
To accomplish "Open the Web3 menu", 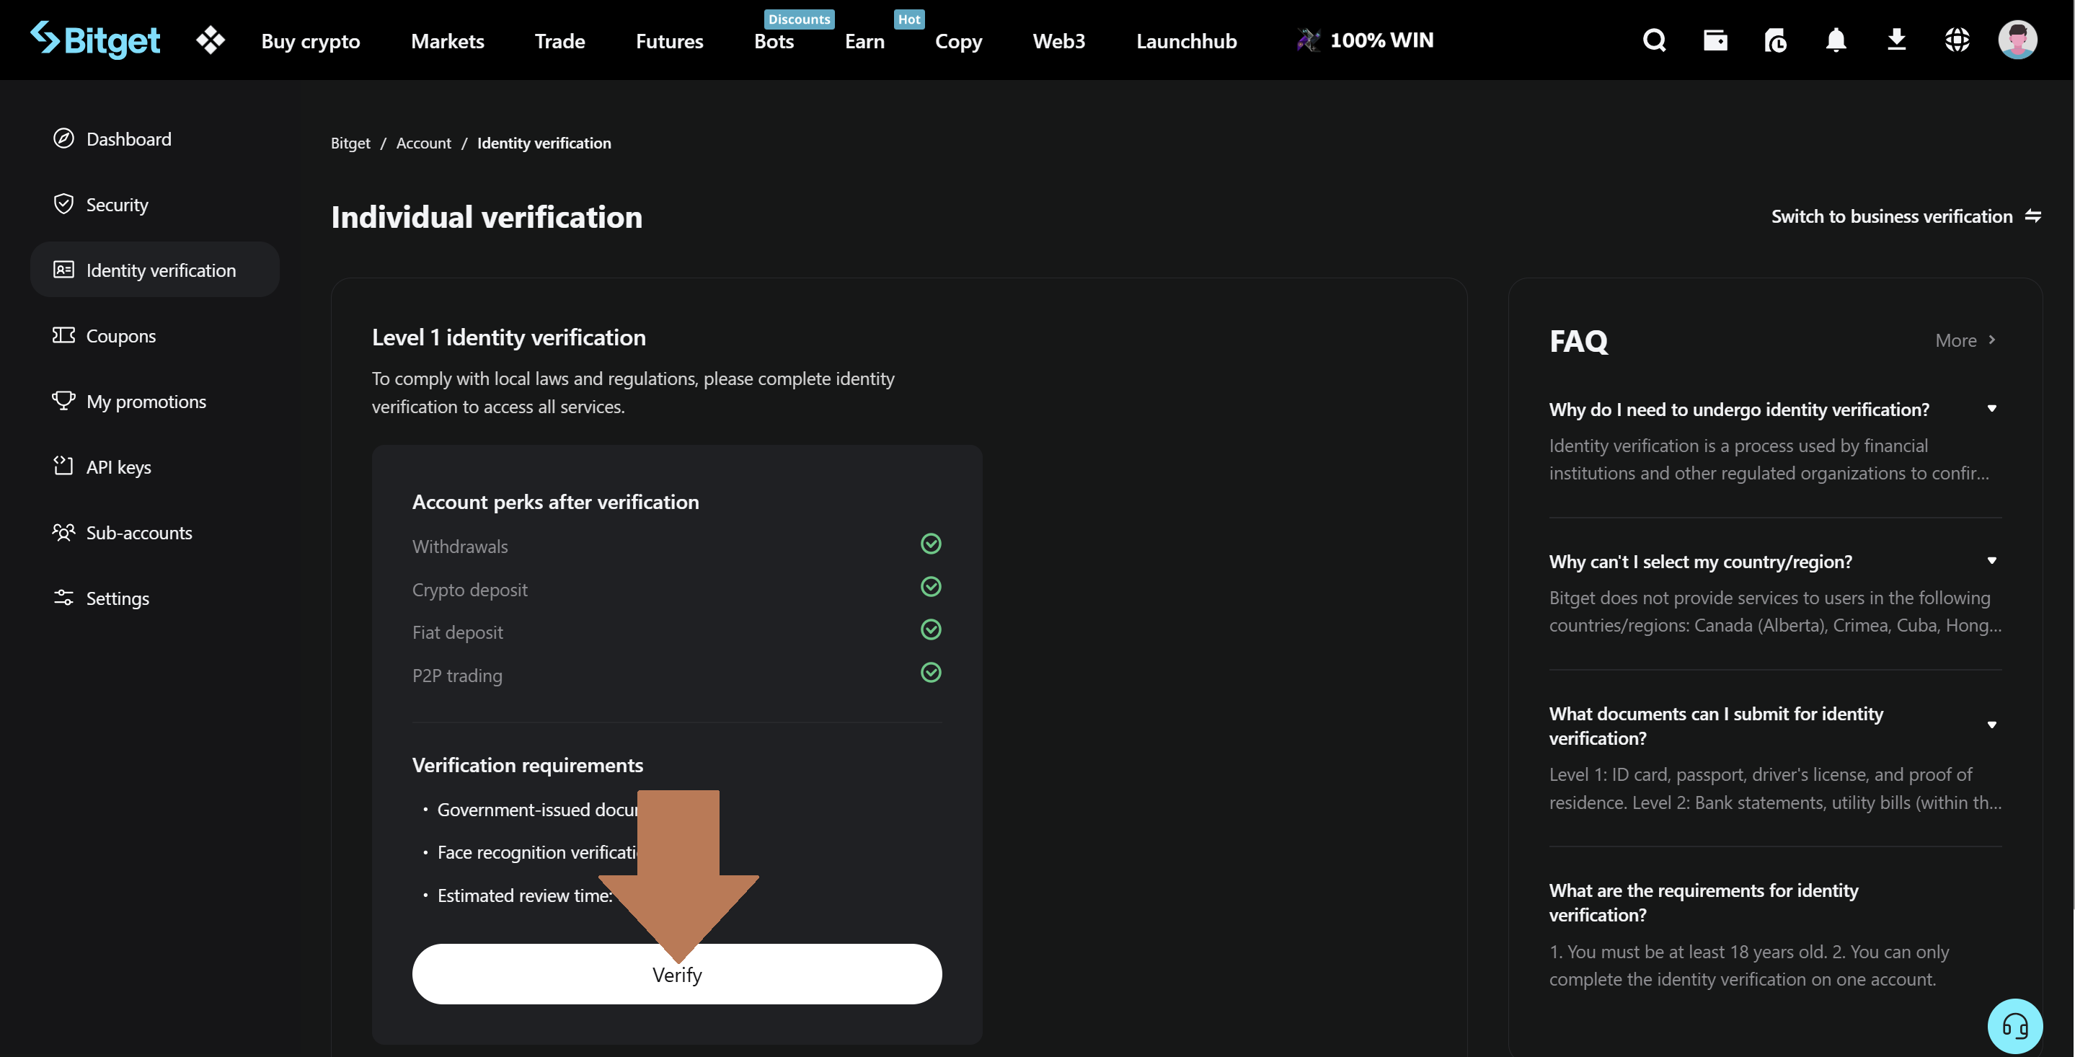I will (1058, 40).
